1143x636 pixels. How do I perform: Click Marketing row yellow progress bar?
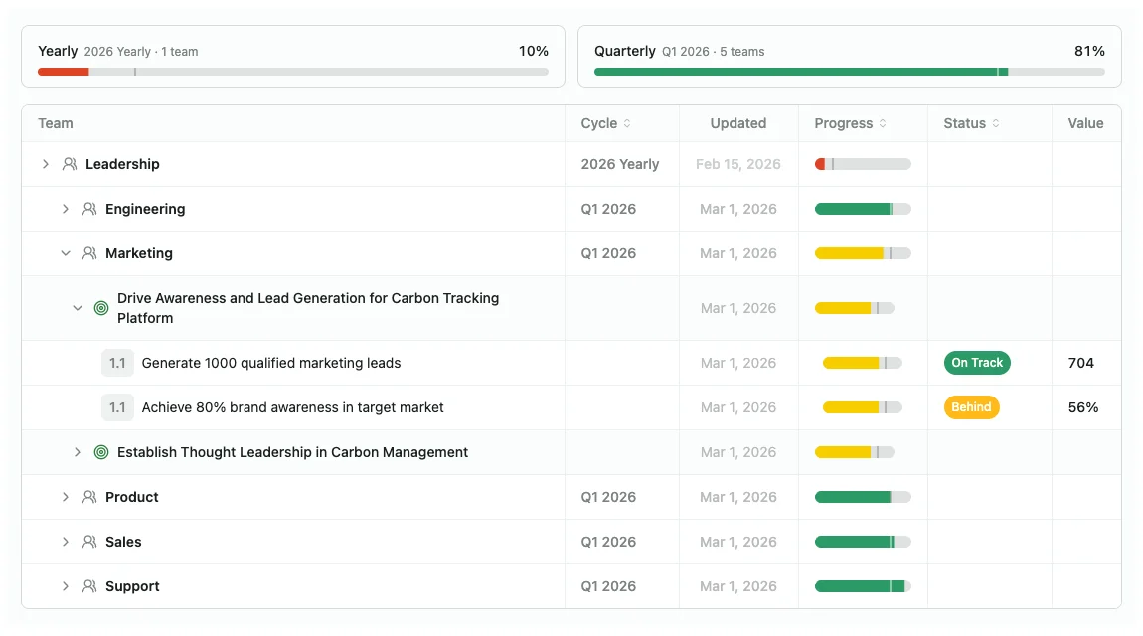click(x=863, y=253)
